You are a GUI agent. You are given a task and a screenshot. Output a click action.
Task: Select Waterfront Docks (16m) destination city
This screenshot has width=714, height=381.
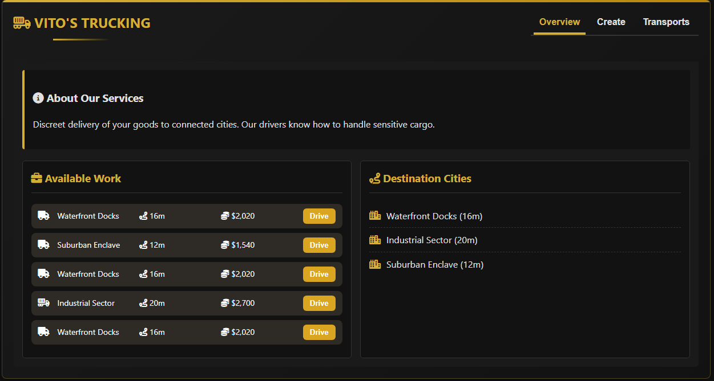click(x=434, y=216)
